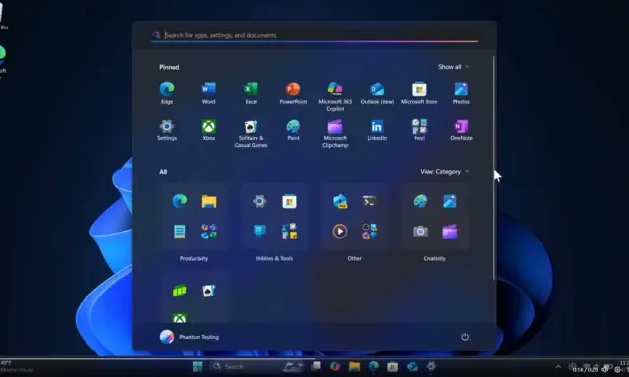The height and width of the screenshot is (377, 629).
Task: Open Microsoft 365 Copilot pinned app
Action: click(335, 96)
